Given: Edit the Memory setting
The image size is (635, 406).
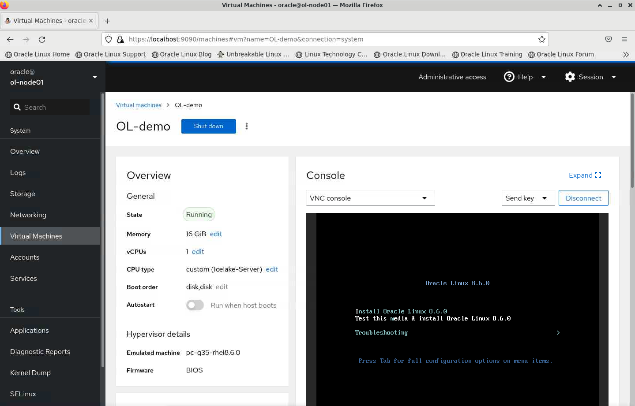Looking at the screenshot, I should click(x=216, y=234).
